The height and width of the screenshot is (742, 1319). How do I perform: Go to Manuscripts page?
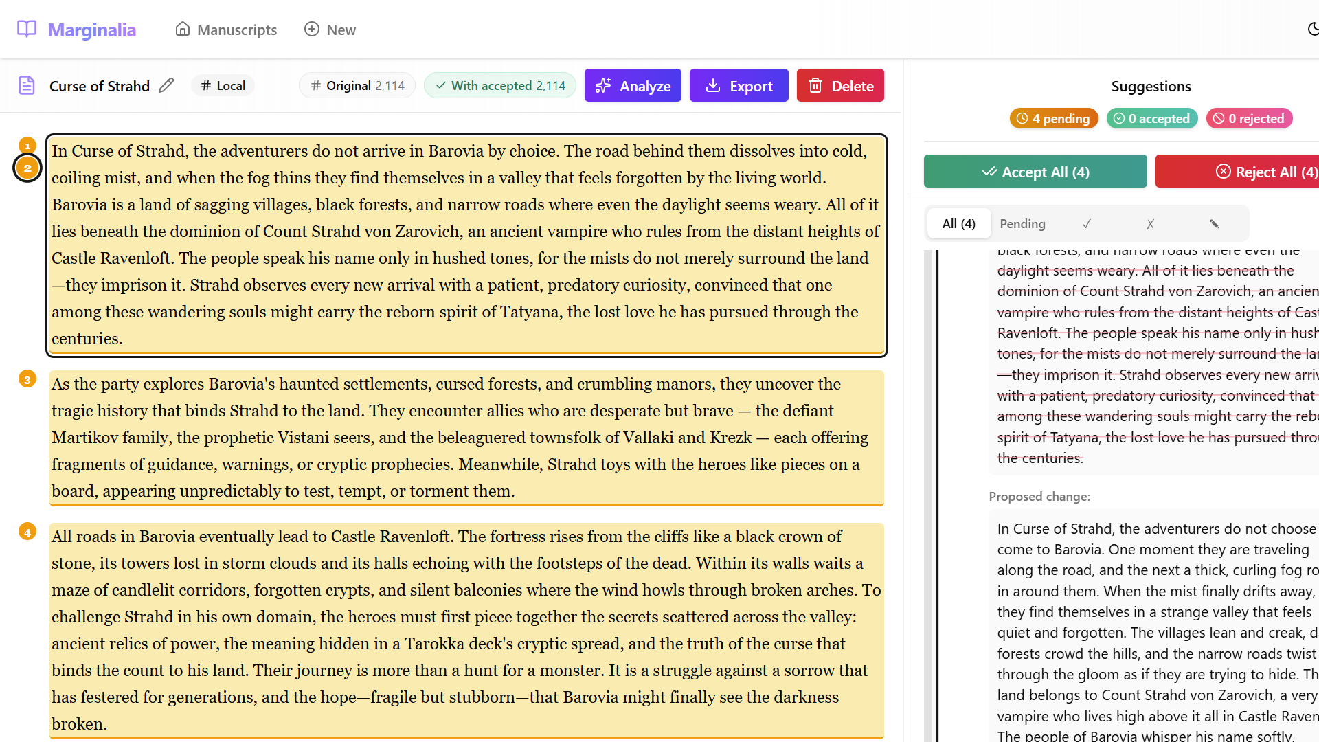tap(226, 30)
